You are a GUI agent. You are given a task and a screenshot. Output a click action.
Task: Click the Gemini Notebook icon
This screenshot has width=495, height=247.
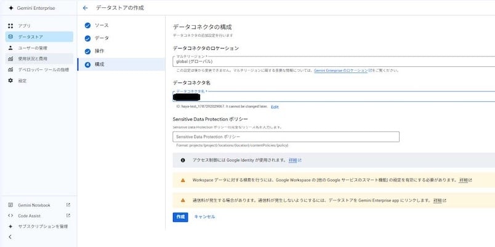tap(10, 205)
